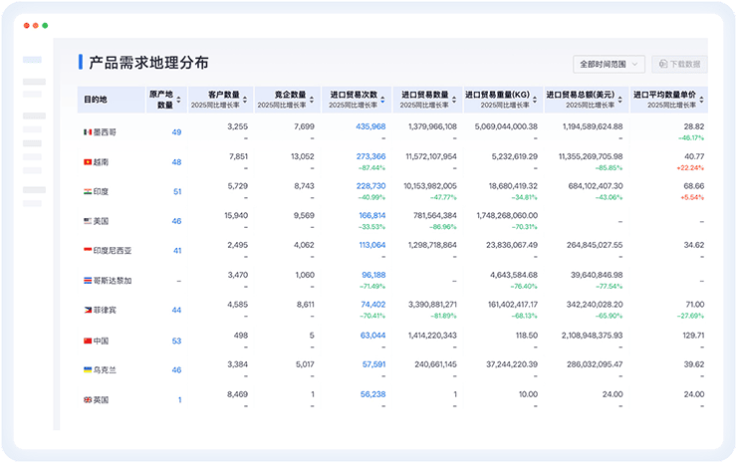Click the 印度尼西亚 destination row
This screenshot has height=463, width=737.
113,251
